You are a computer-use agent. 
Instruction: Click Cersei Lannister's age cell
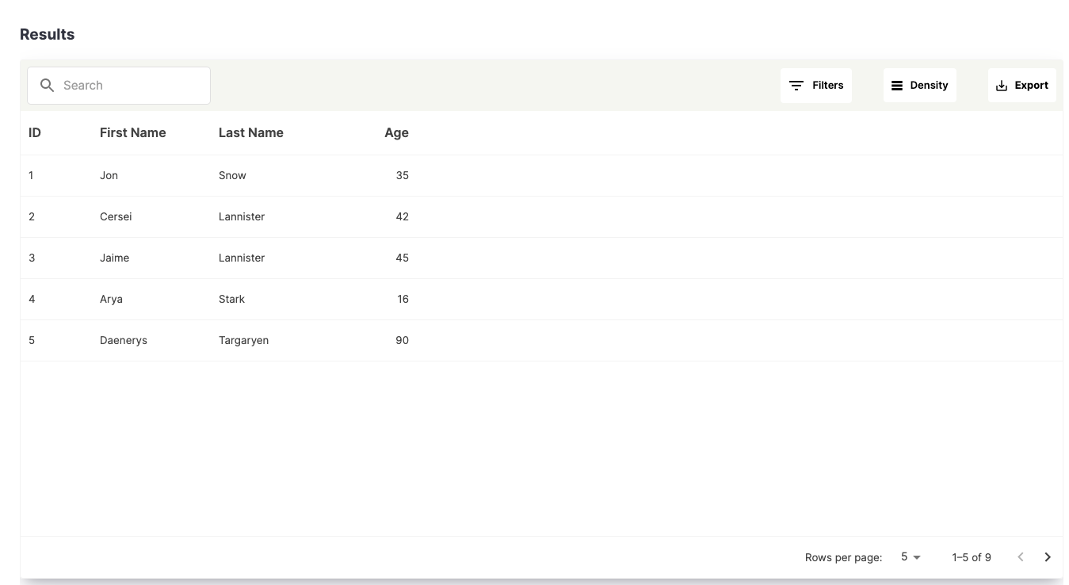[x=402, y=216]
